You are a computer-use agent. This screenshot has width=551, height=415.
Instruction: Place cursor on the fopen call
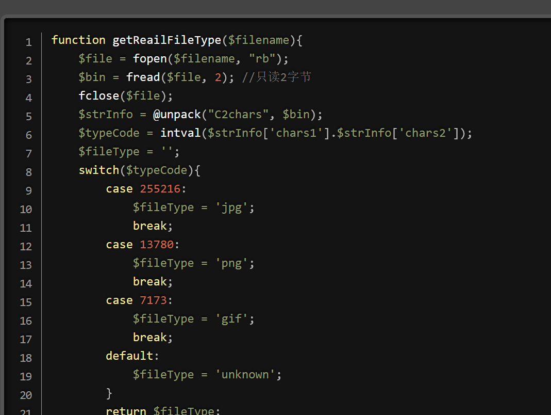coord(149,59)
